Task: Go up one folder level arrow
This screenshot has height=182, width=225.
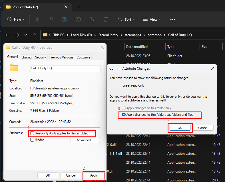Action: pos(34,35)
